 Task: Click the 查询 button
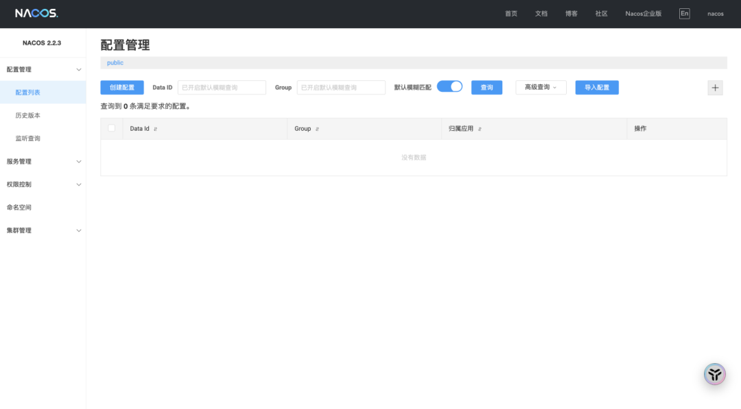486,87
